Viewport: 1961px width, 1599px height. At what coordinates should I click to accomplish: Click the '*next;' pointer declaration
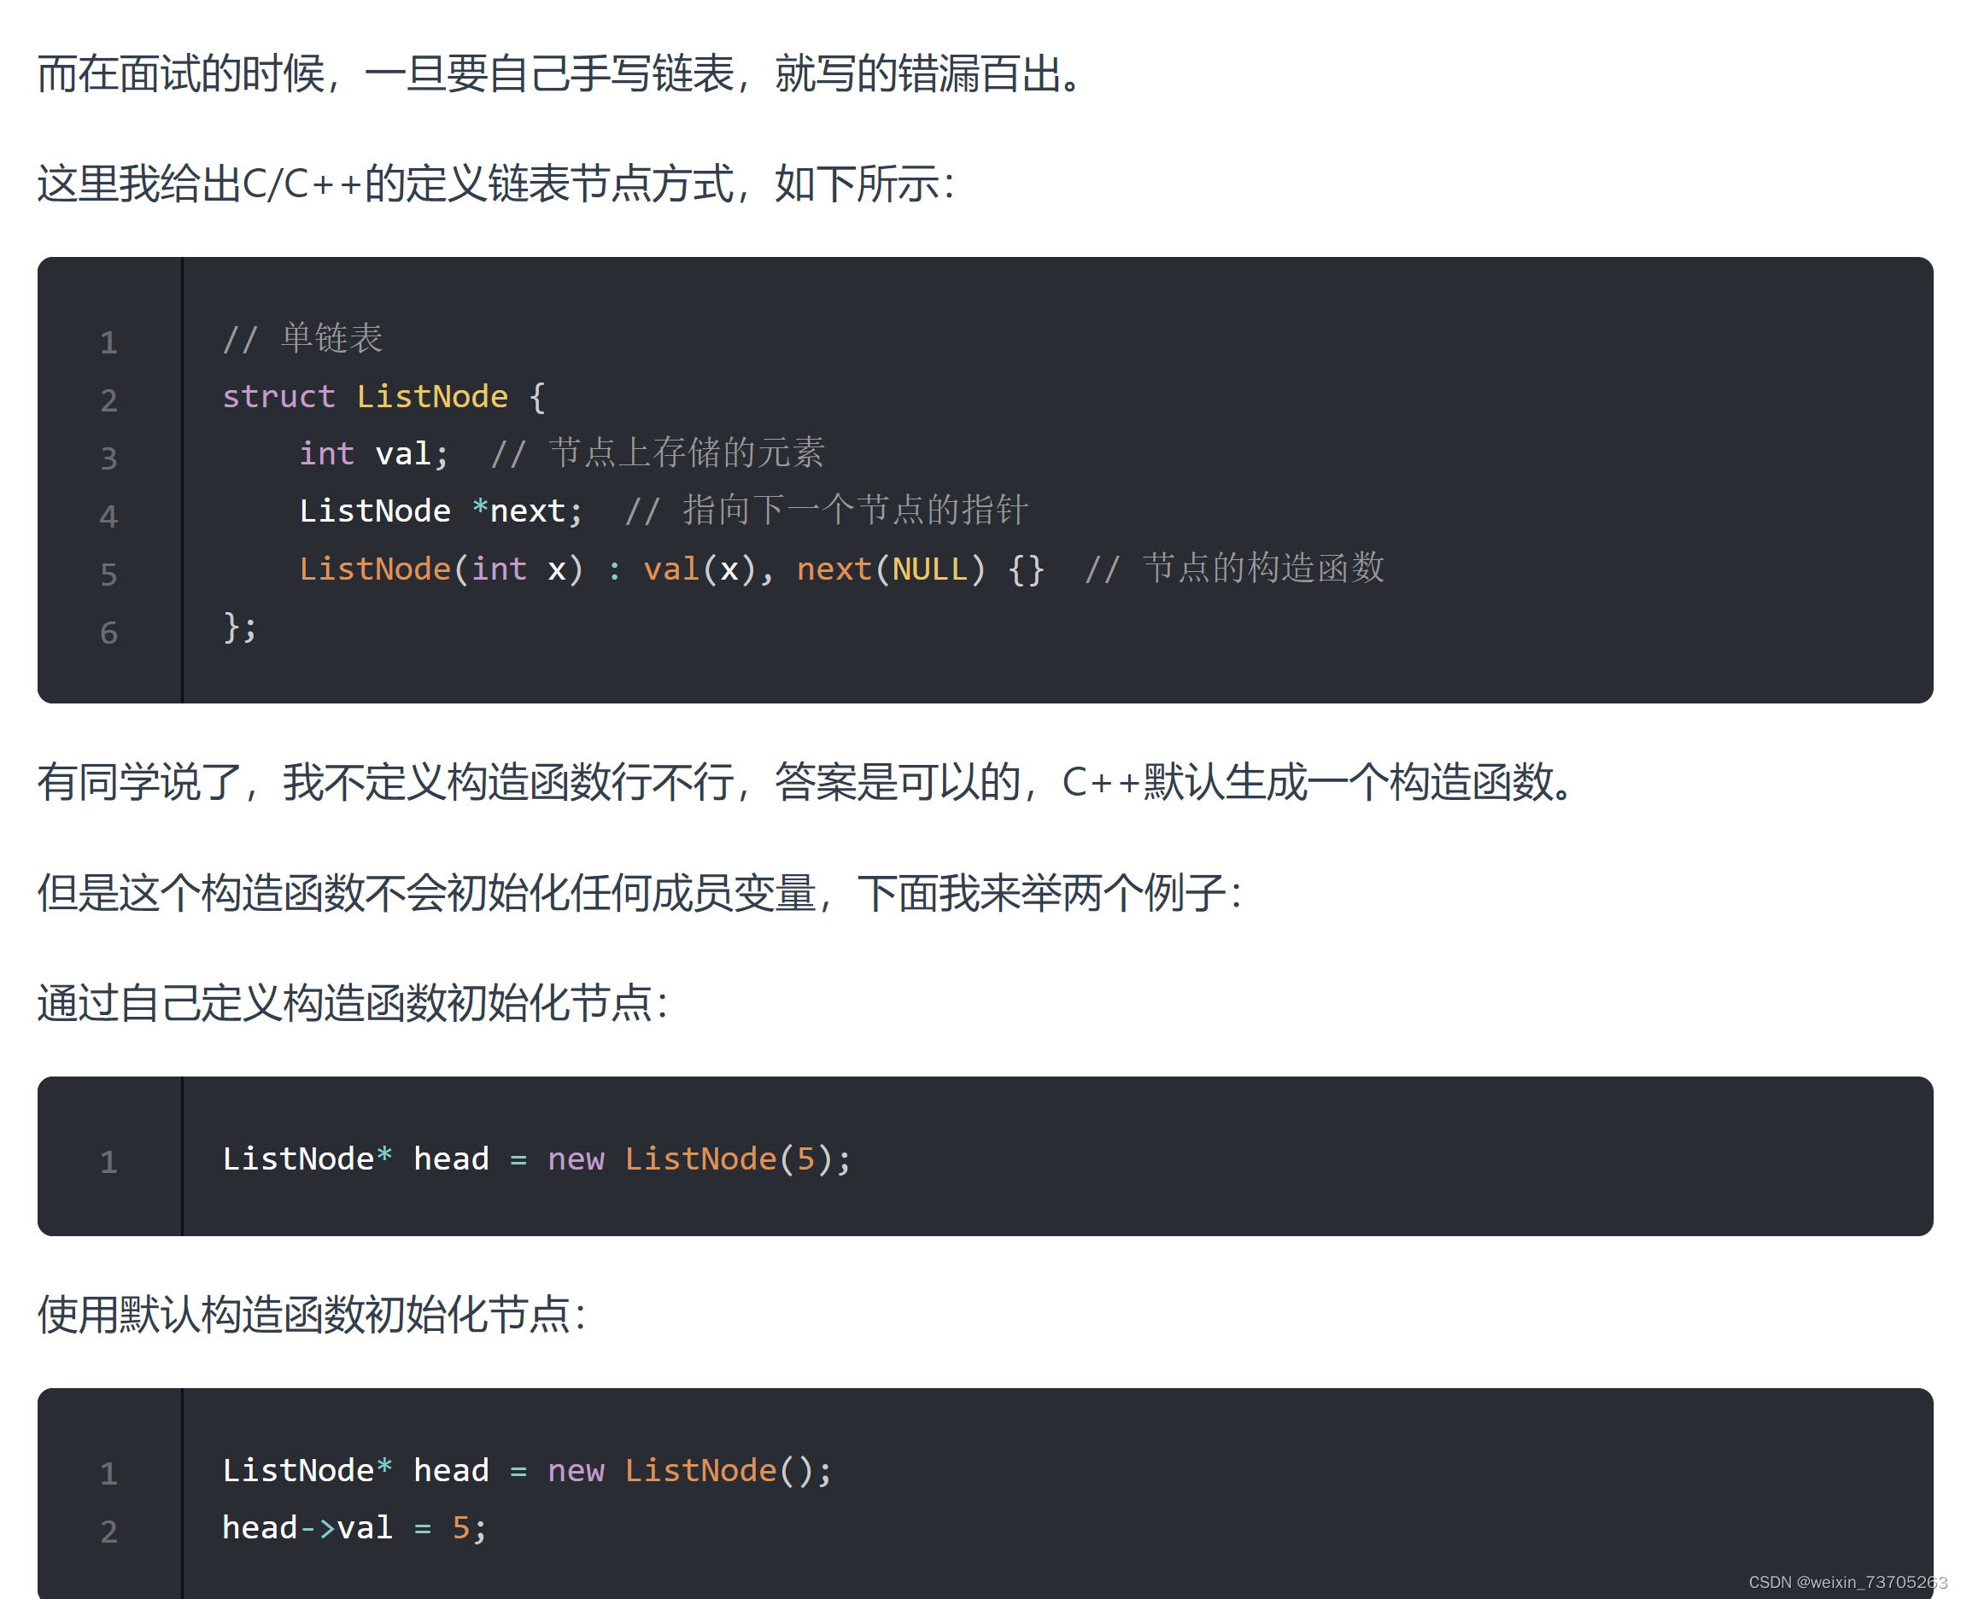527,511
